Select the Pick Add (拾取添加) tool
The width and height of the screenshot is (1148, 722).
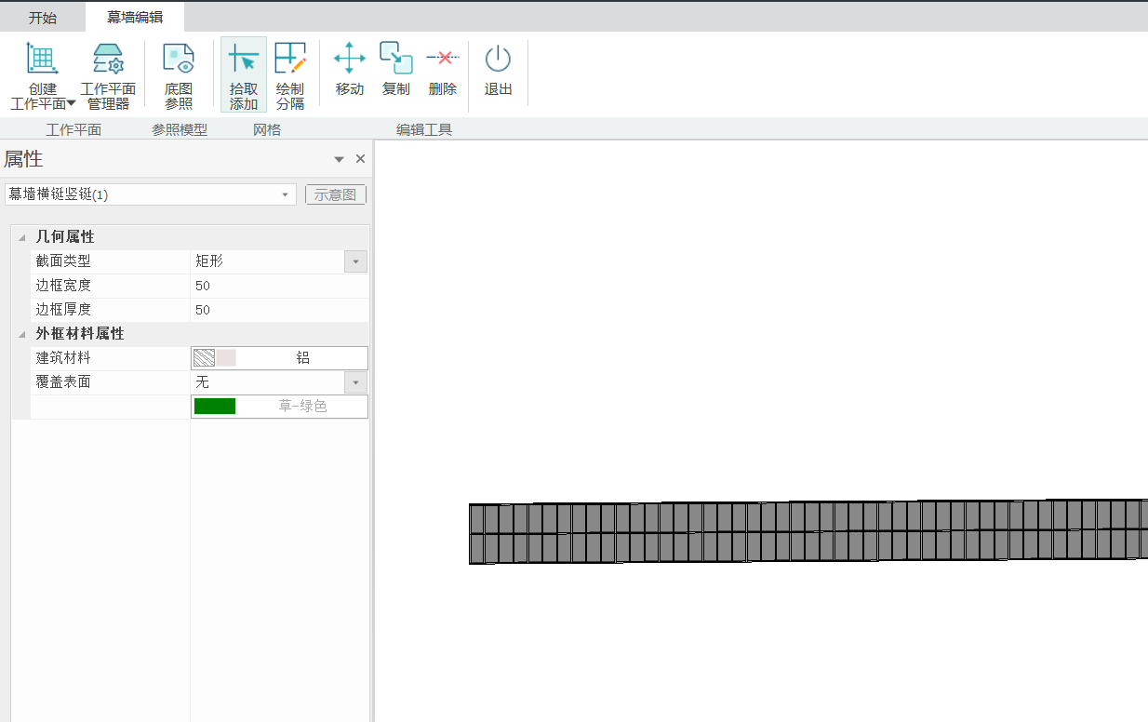tap(244, 60)
